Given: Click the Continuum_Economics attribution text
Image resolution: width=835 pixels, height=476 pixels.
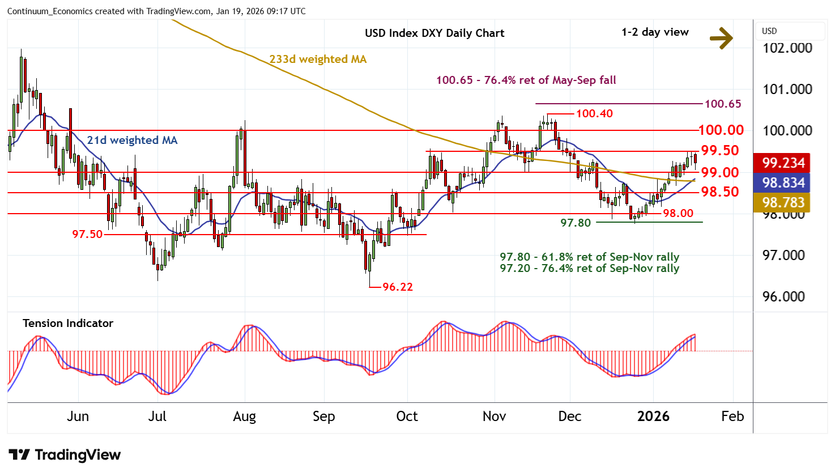Looking at the screenshot, I should coord(156,11).
